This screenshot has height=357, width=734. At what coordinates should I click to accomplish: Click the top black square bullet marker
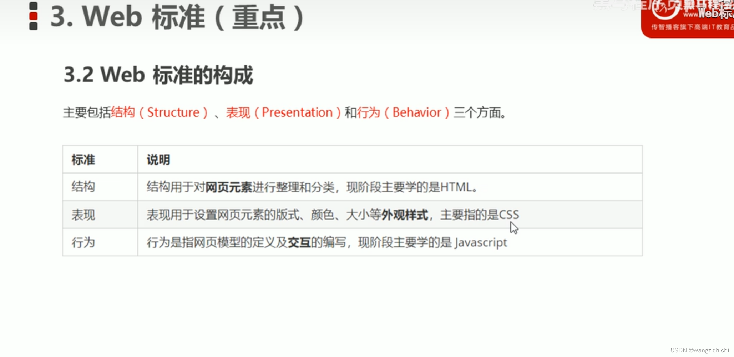click(x=33, y=5)
